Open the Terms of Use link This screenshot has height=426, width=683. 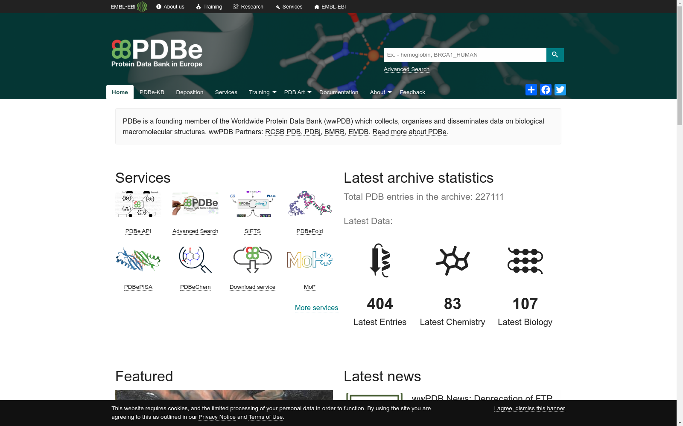pos(266,417)
